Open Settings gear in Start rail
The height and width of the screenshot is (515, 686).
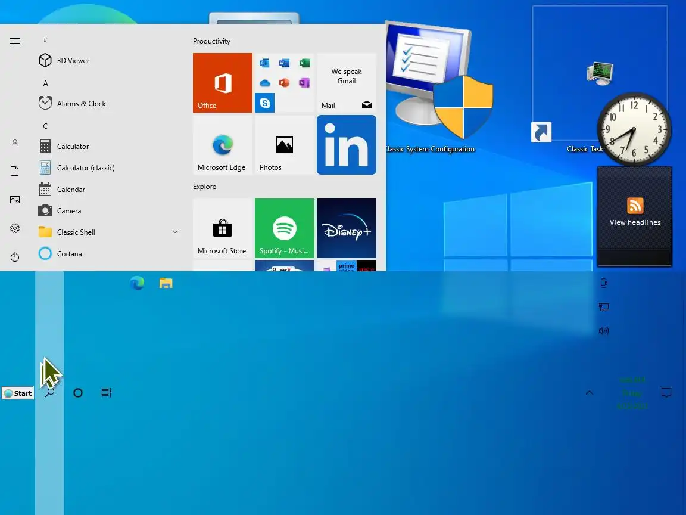[15, 228]
